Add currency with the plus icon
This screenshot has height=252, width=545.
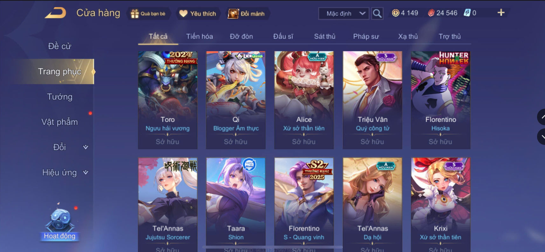[501, 13]
